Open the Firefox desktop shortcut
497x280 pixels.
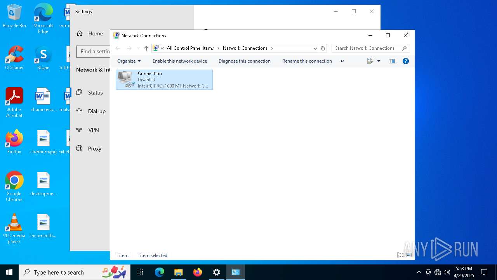14,142
